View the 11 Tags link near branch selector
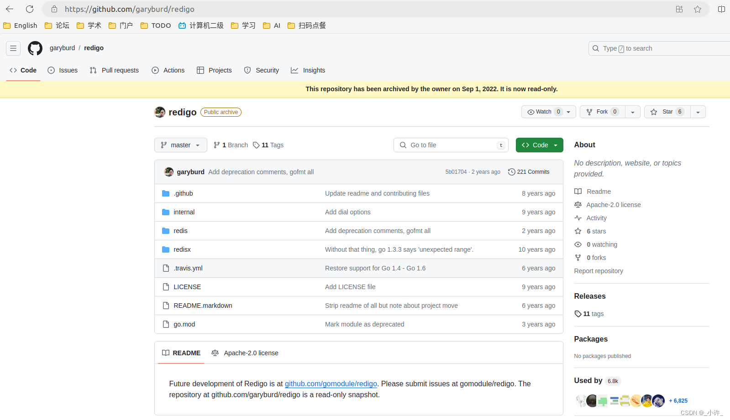The image size is (730, 420). (268, 145)
